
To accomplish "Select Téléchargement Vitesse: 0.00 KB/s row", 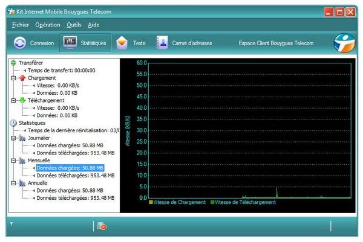I will [58, 108].
